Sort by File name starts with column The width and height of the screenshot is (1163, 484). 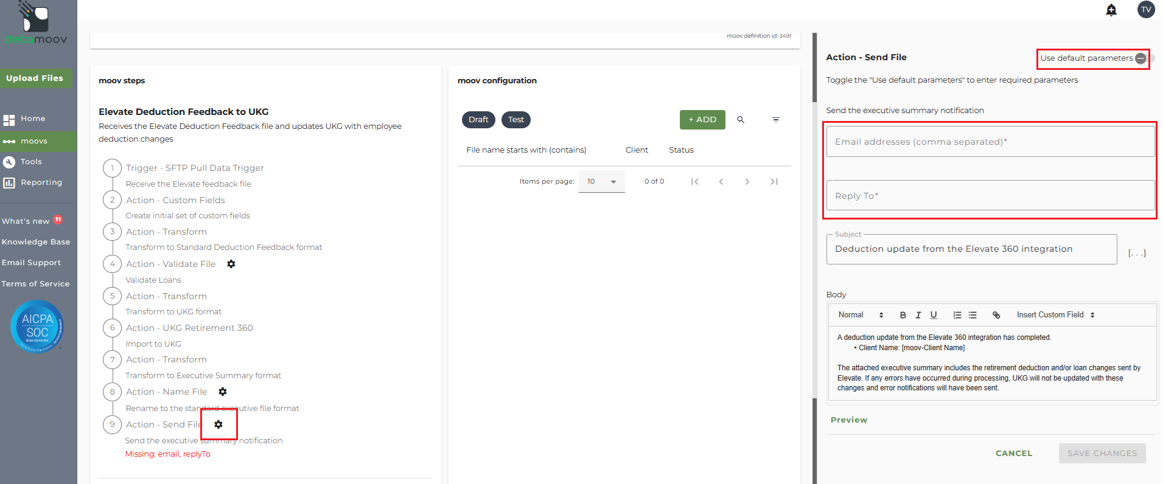(x=526, y=150)
